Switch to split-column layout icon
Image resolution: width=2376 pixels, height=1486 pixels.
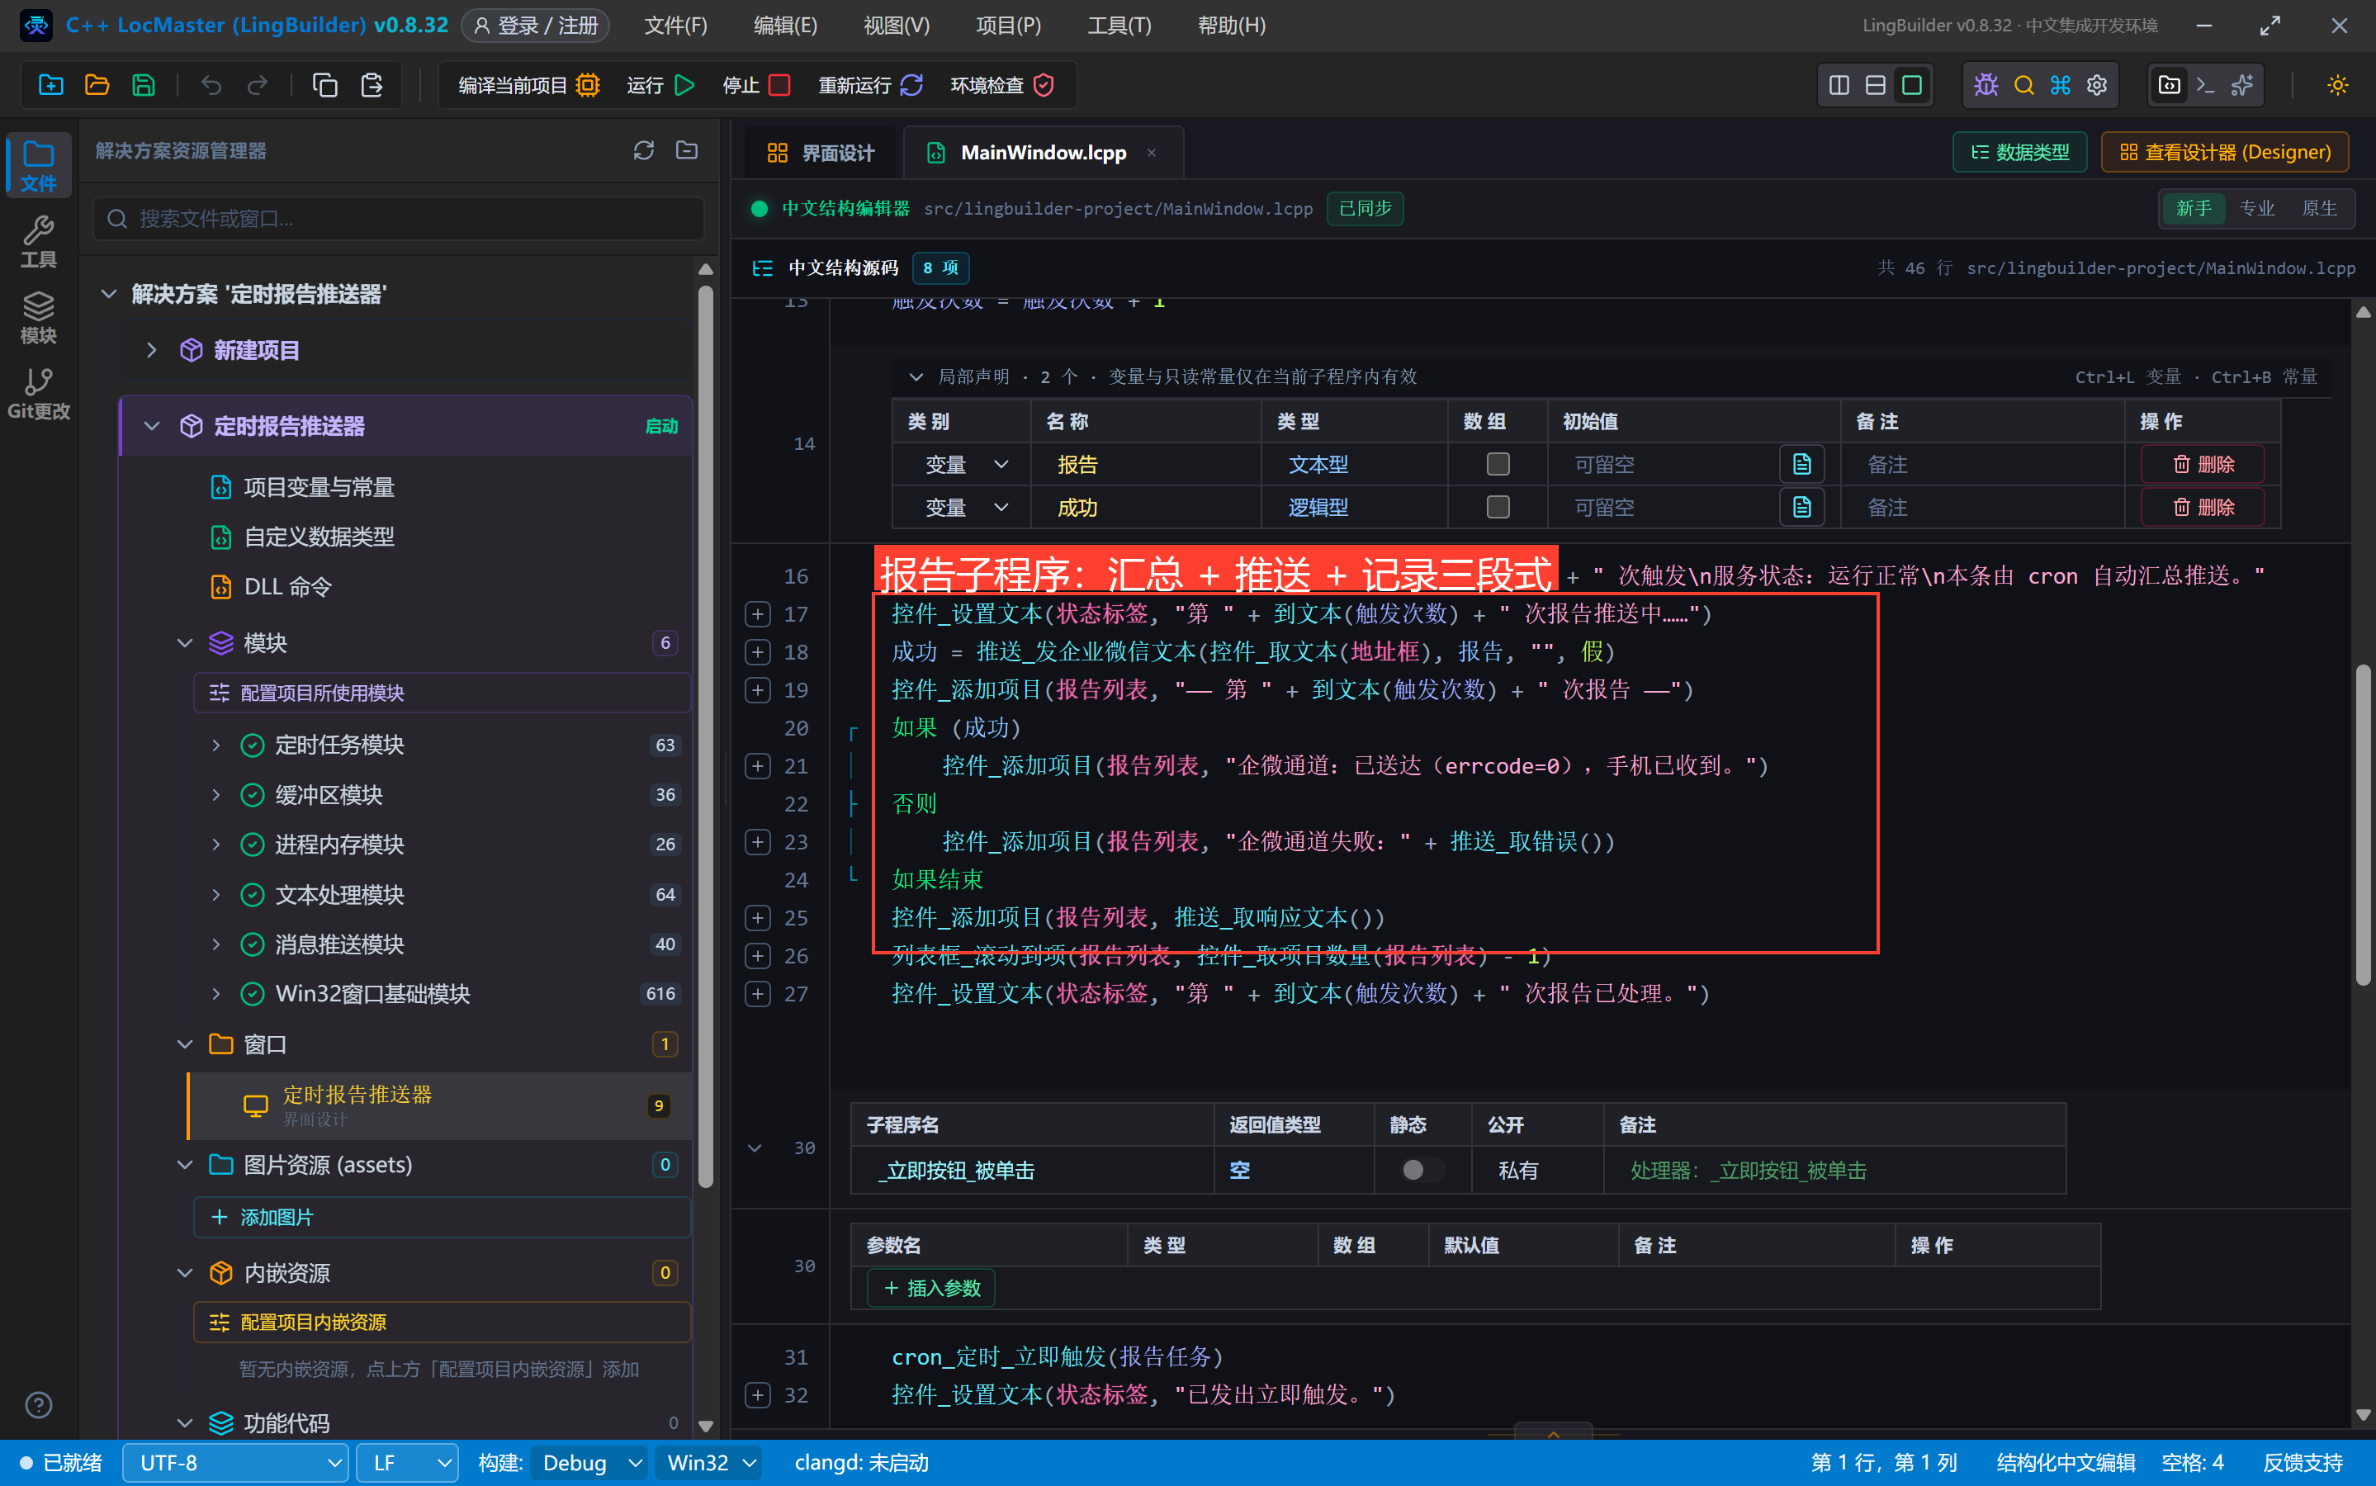pyautogui.click(x=1839, y=86)
